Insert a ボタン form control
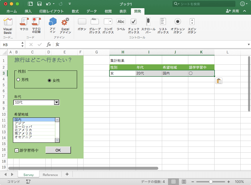This screenshot has height=185, width=251. click(82, 24)
